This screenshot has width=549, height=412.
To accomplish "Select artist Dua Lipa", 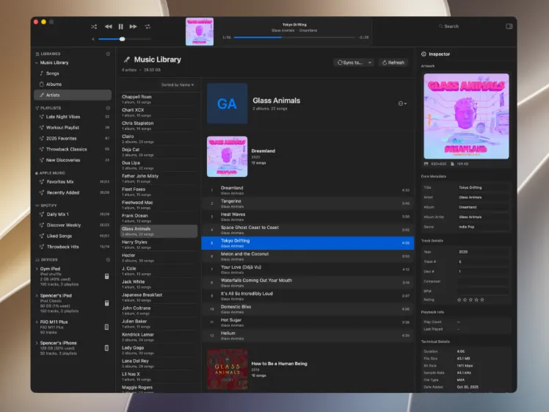I will 159,165.
